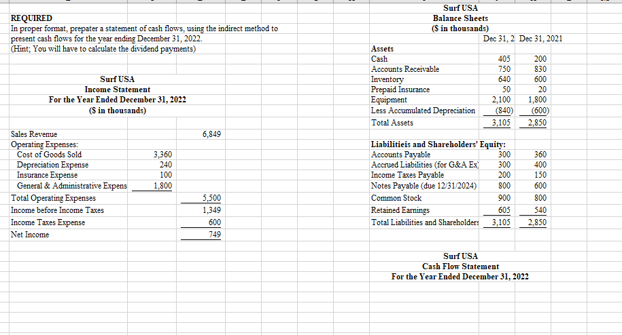Click the 1,800 G&A expense value
The height and width of the screenshot is (335, 622).
(x=162, y=186)
